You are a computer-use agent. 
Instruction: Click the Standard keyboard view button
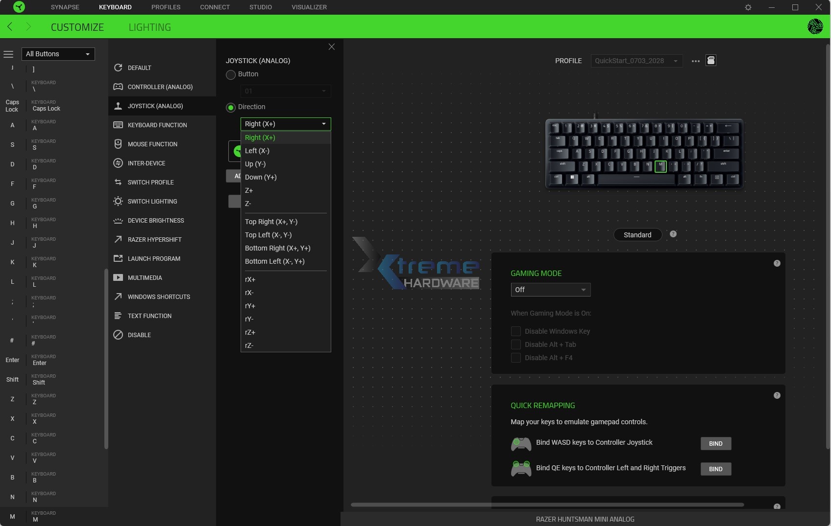pos(637,234)
